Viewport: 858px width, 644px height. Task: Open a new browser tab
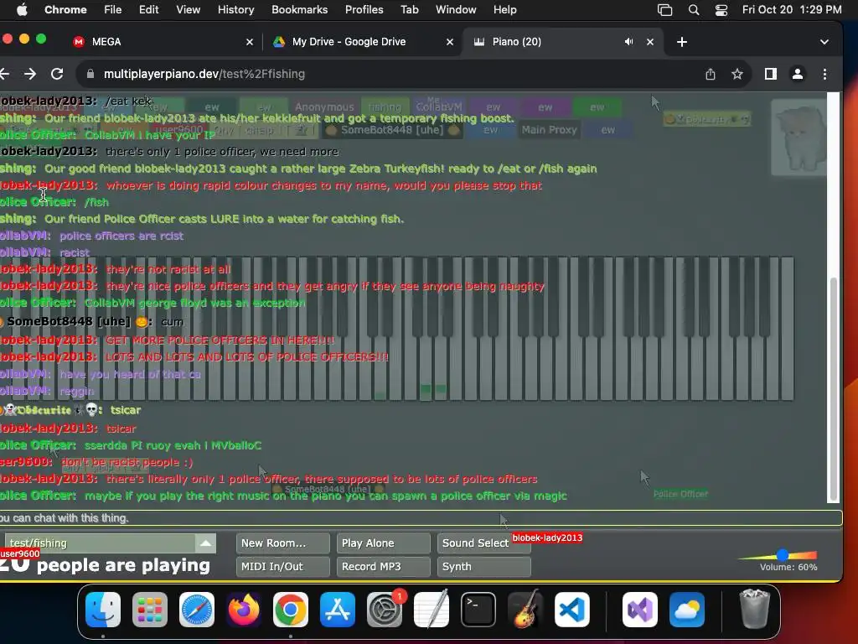[682, 42]
